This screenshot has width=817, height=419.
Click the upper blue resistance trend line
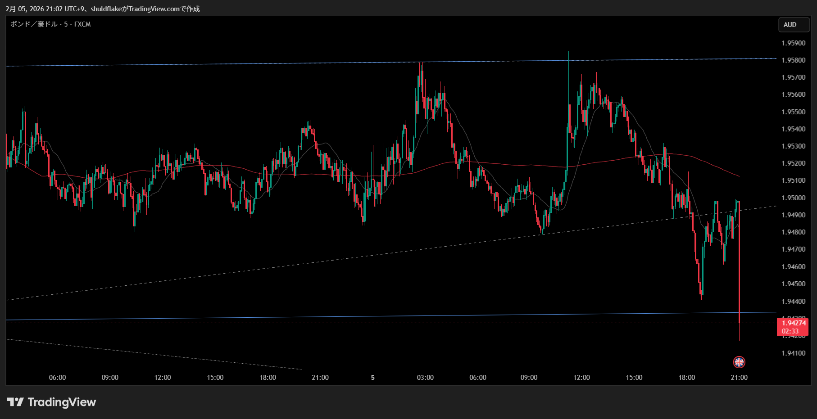(270, 63)
